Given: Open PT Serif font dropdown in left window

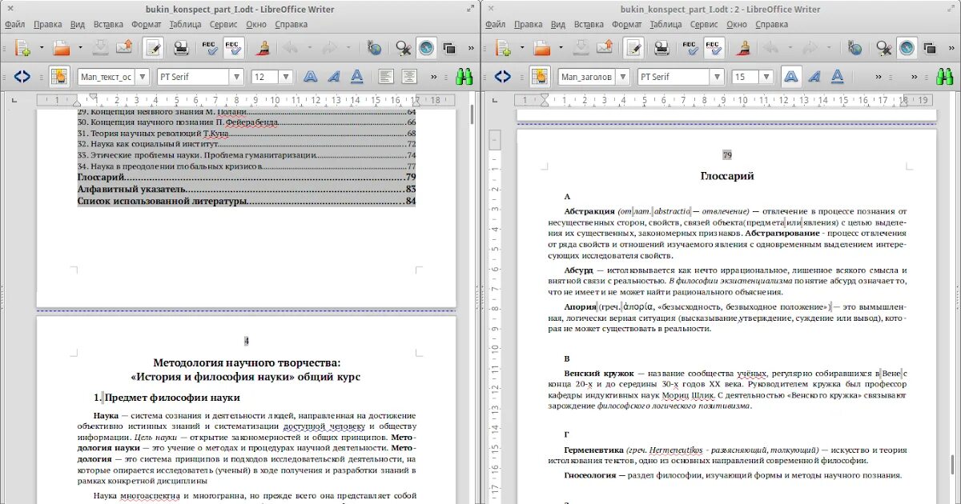Looking at the screenshot, I should [236, 77].
